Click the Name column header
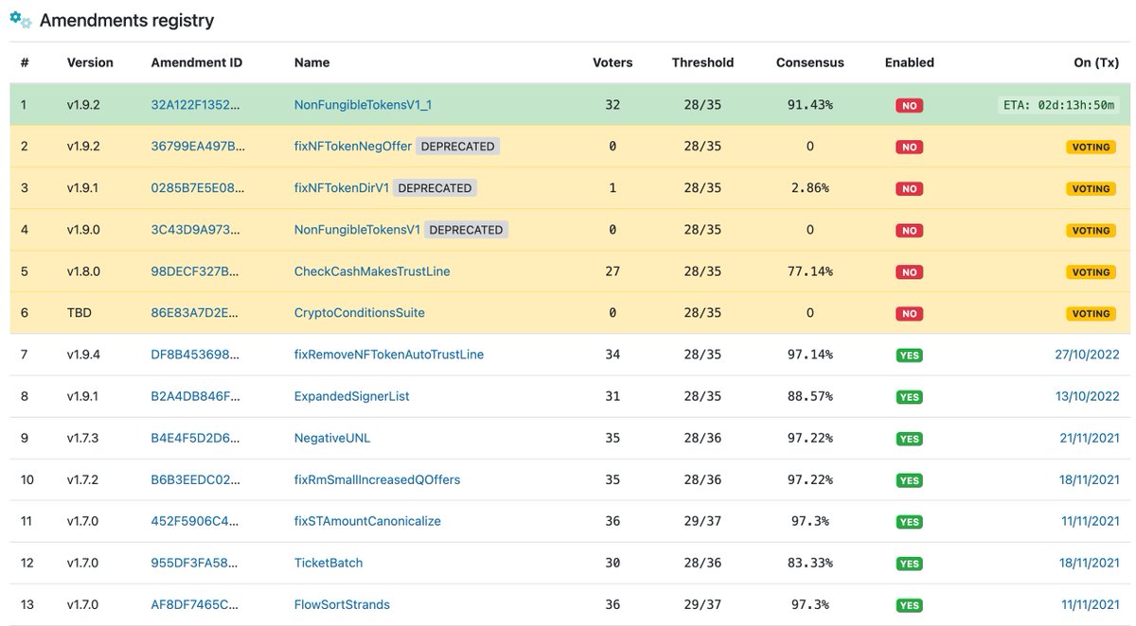Viewport: 1136px width, 626px height. (312, 62)
